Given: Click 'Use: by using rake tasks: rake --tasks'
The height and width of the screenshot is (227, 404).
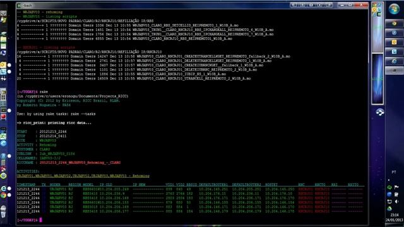Looking at the screenshot, I should (56, 113).
